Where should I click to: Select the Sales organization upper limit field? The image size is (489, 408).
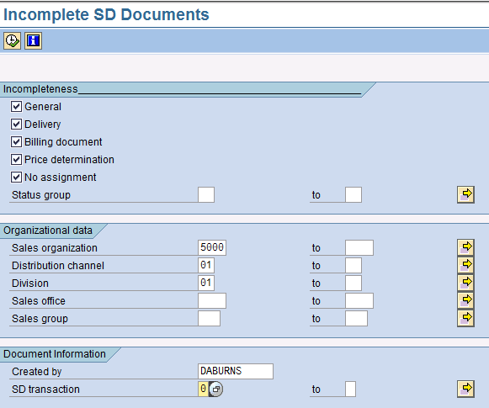point(359,248)
